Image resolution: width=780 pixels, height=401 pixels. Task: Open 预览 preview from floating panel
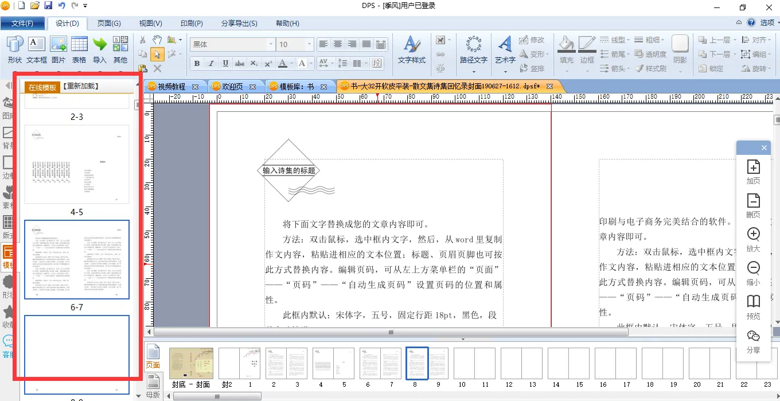[753, 307]
